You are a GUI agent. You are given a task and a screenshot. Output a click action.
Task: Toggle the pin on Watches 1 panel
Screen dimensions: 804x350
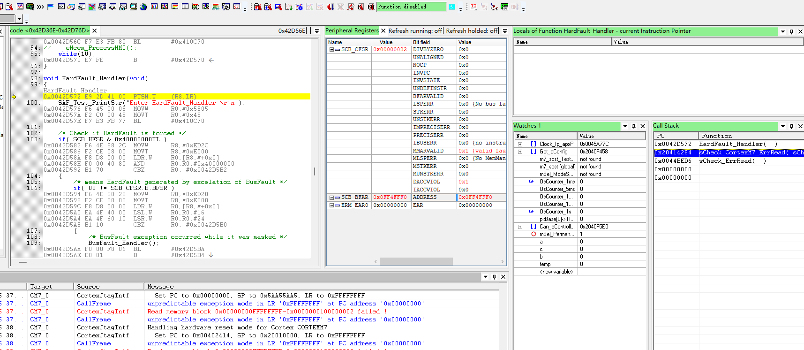[634, 126]
